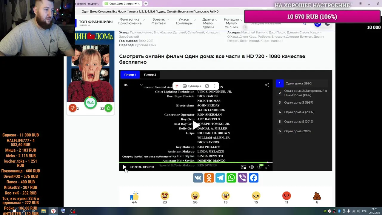Start playback with the bottom-left play button
Viewport: 382px width, 215px height.
coord(124,167)
